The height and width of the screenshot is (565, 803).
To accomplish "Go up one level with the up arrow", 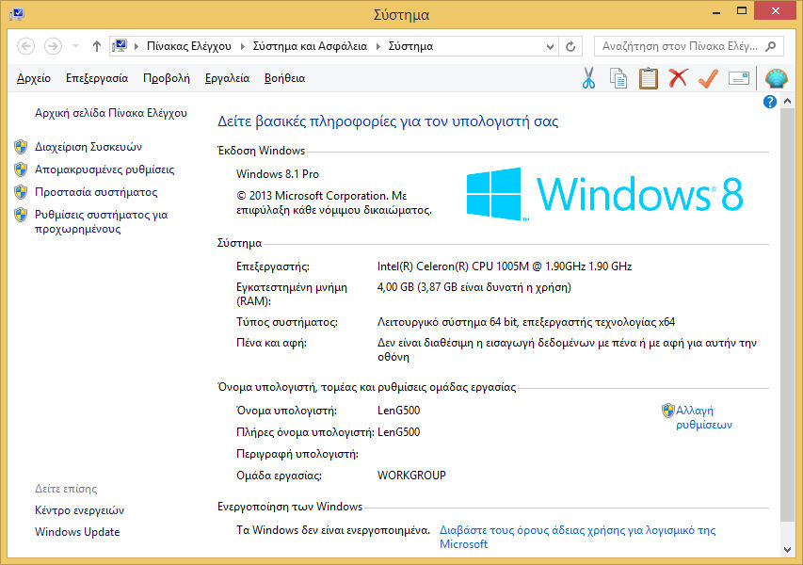I will (x=96, y=46).
